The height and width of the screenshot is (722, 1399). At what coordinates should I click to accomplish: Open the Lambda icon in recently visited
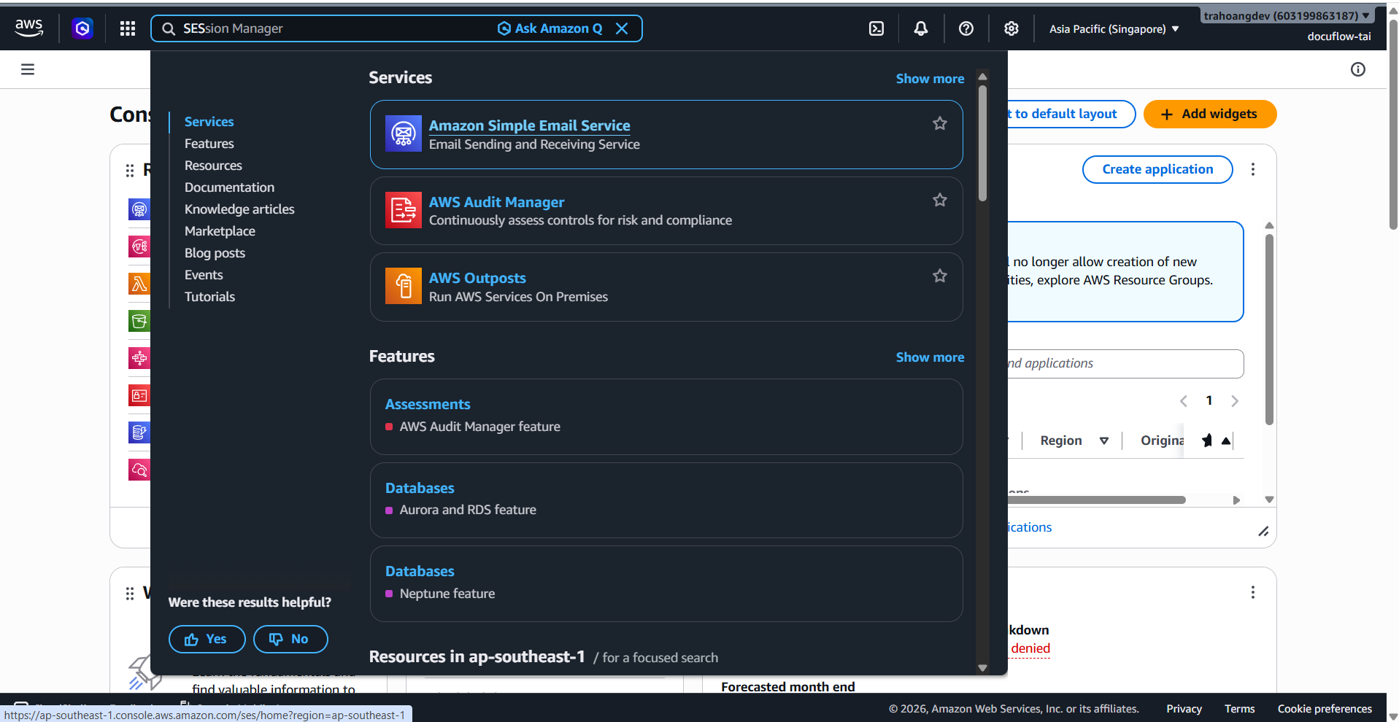tap(139, 284)
